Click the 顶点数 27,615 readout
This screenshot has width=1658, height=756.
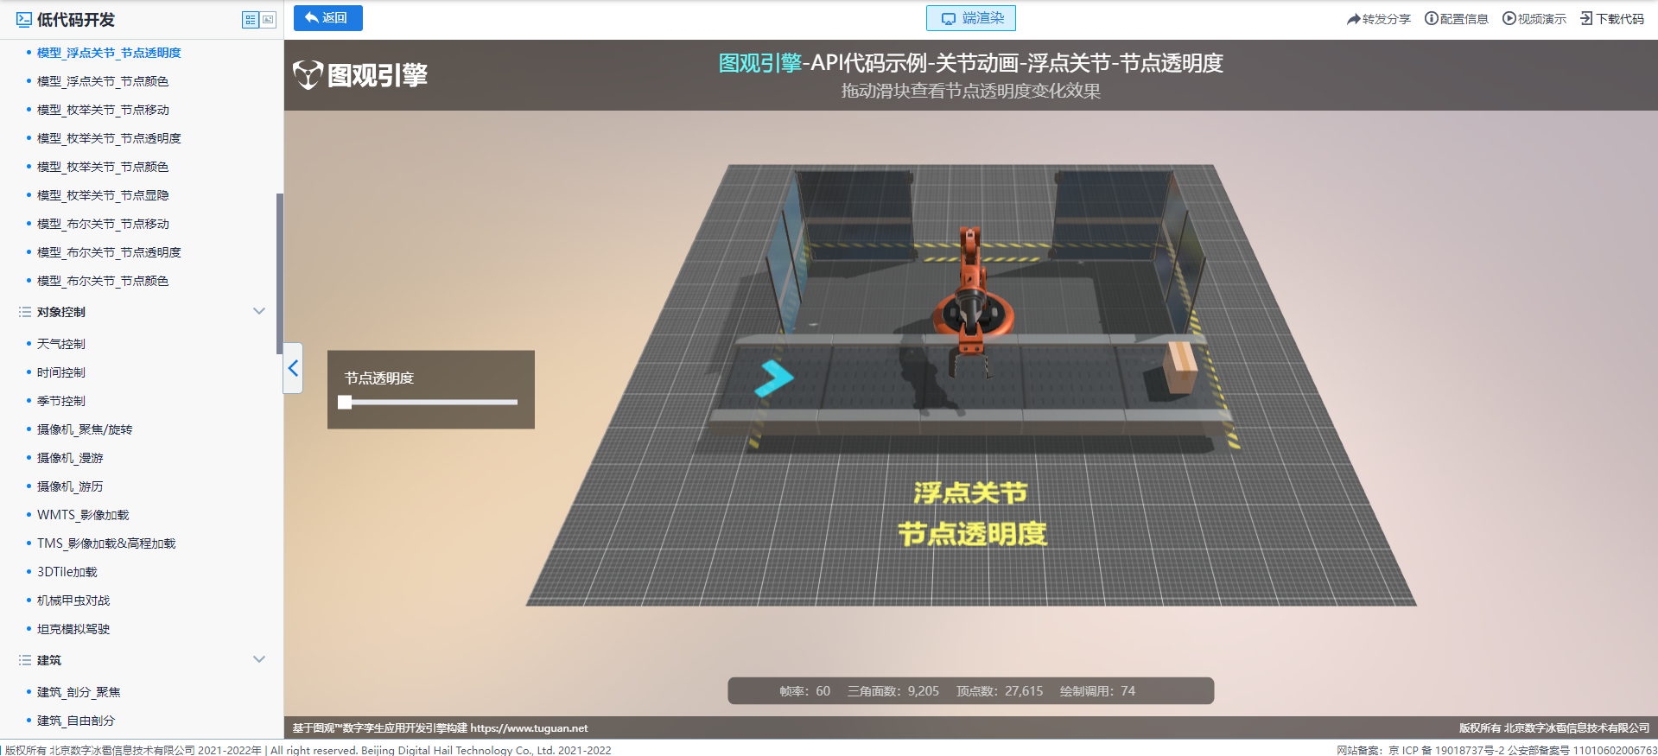point(1000,691)
